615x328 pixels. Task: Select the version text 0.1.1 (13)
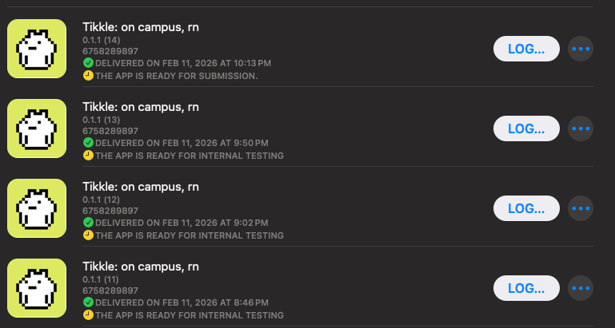click(102, 120)
